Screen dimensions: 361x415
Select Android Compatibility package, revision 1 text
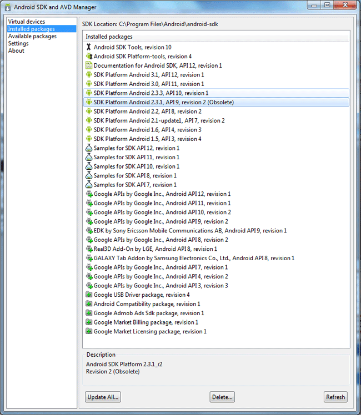click(147, 304)
